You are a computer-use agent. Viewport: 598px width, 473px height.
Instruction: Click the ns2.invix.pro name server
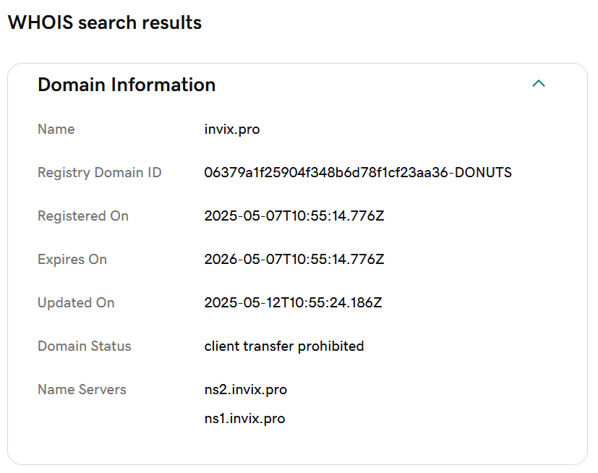click(246, 390)
